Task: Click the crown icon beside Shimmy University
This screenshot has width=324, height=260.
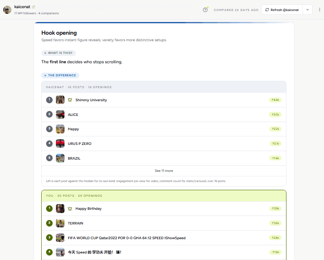Action: click(x=70, y=100)
